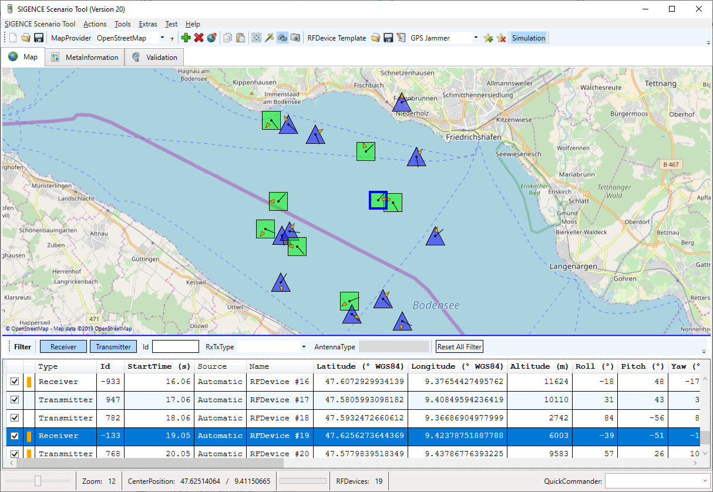Image resolution: width=713 pixels, height=492 pixels.
Task: Open the SIGENCE Scenario Tool menu
Action: point(40,24)
